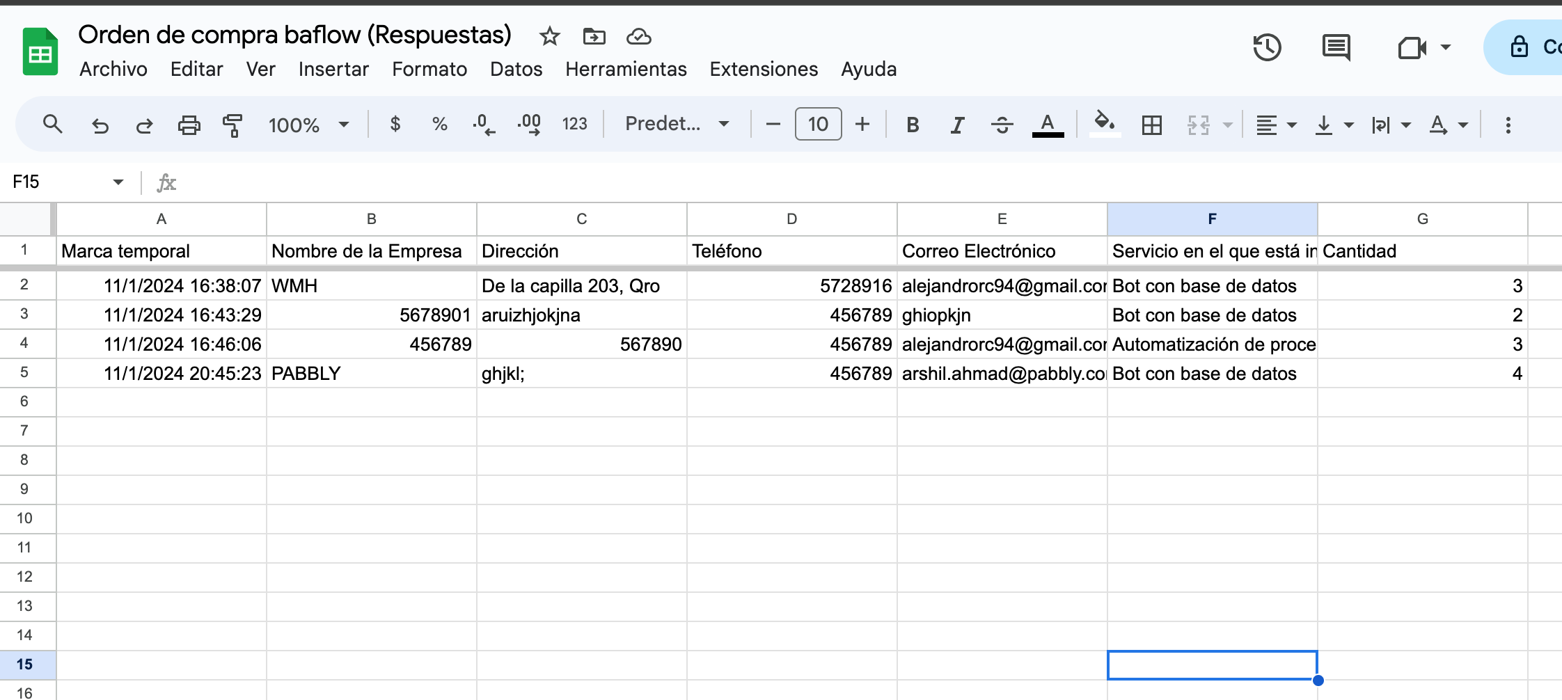
Task: Toggle strikethrough formatting
Action: click(1002, 125)
